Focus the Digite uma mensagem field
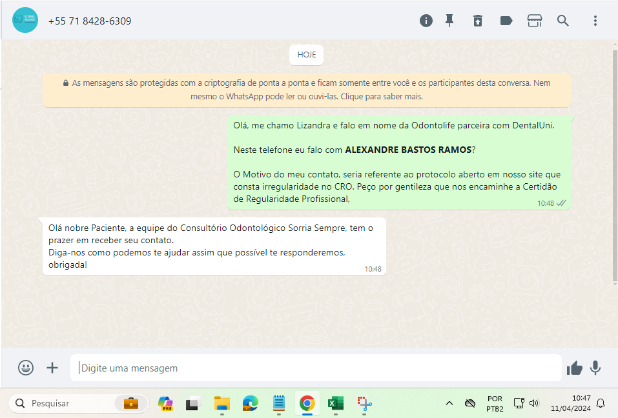 (x=316, y=368)
